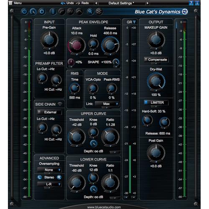
Task: Click the Blue Cat logo icon
Action: click(x=185, y=12)
